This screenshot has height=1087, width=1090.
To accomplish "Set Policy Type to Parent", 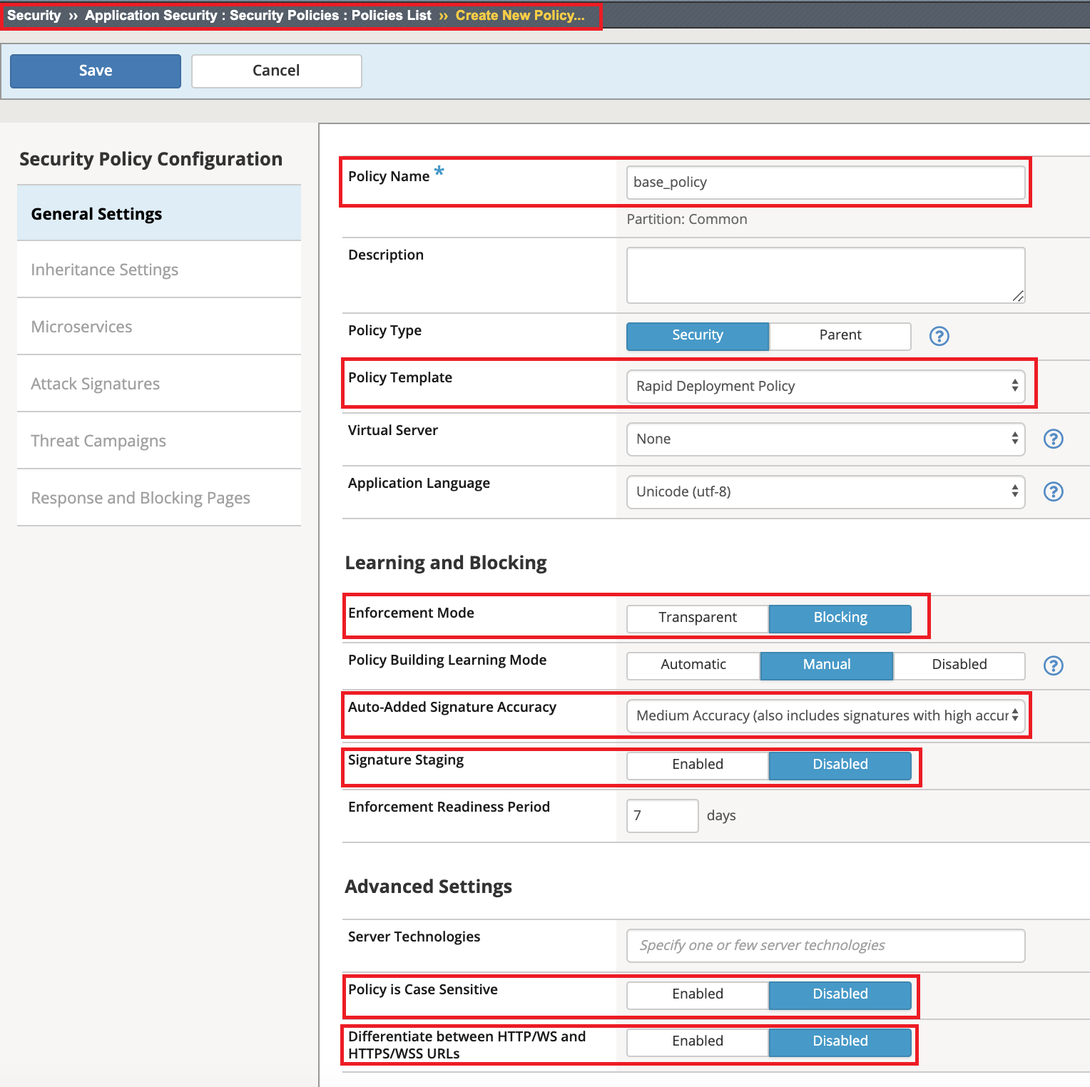I will [x=840, y=336].
